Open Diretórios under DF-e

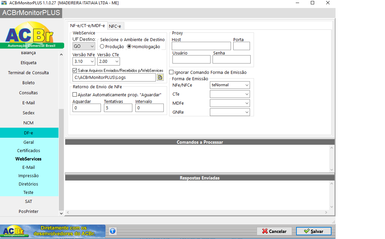tap(28, 184)
